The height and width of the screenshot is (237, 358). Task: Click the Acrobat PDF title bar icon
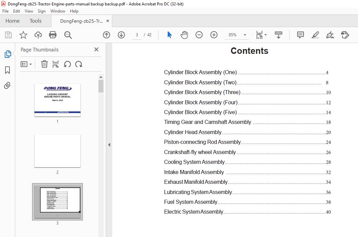[x=3, y=4]
